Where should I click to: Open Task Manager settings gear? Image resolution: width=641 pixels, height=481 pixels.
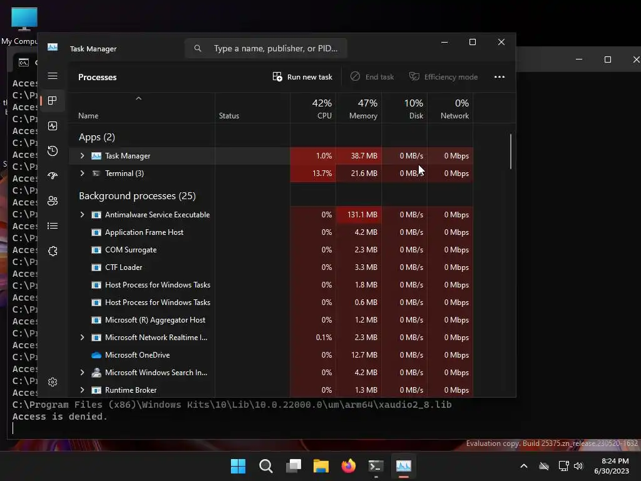point(53,382)
